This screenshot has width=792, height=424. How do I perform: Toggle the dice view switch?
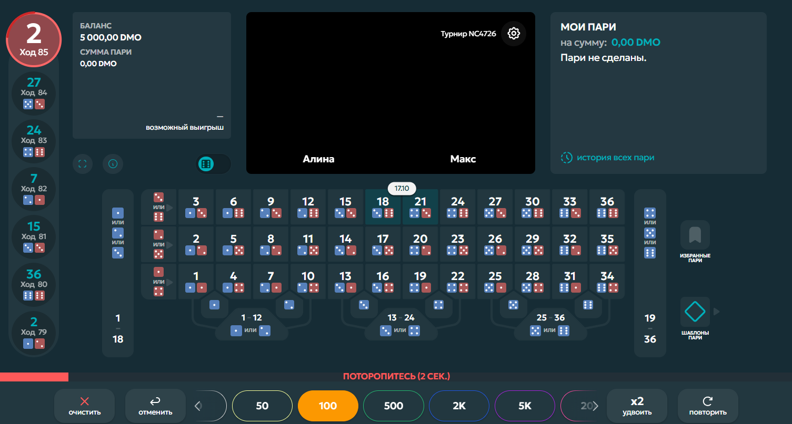click(x=213, y=164)
